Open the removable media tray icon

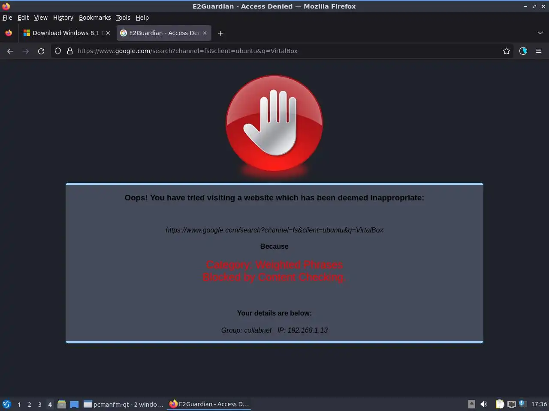(x=471, y=404)
